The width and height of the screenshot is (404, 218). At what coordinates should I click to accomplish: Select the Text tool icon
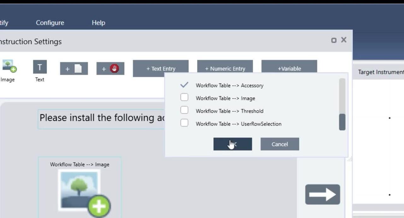[40, 67]
